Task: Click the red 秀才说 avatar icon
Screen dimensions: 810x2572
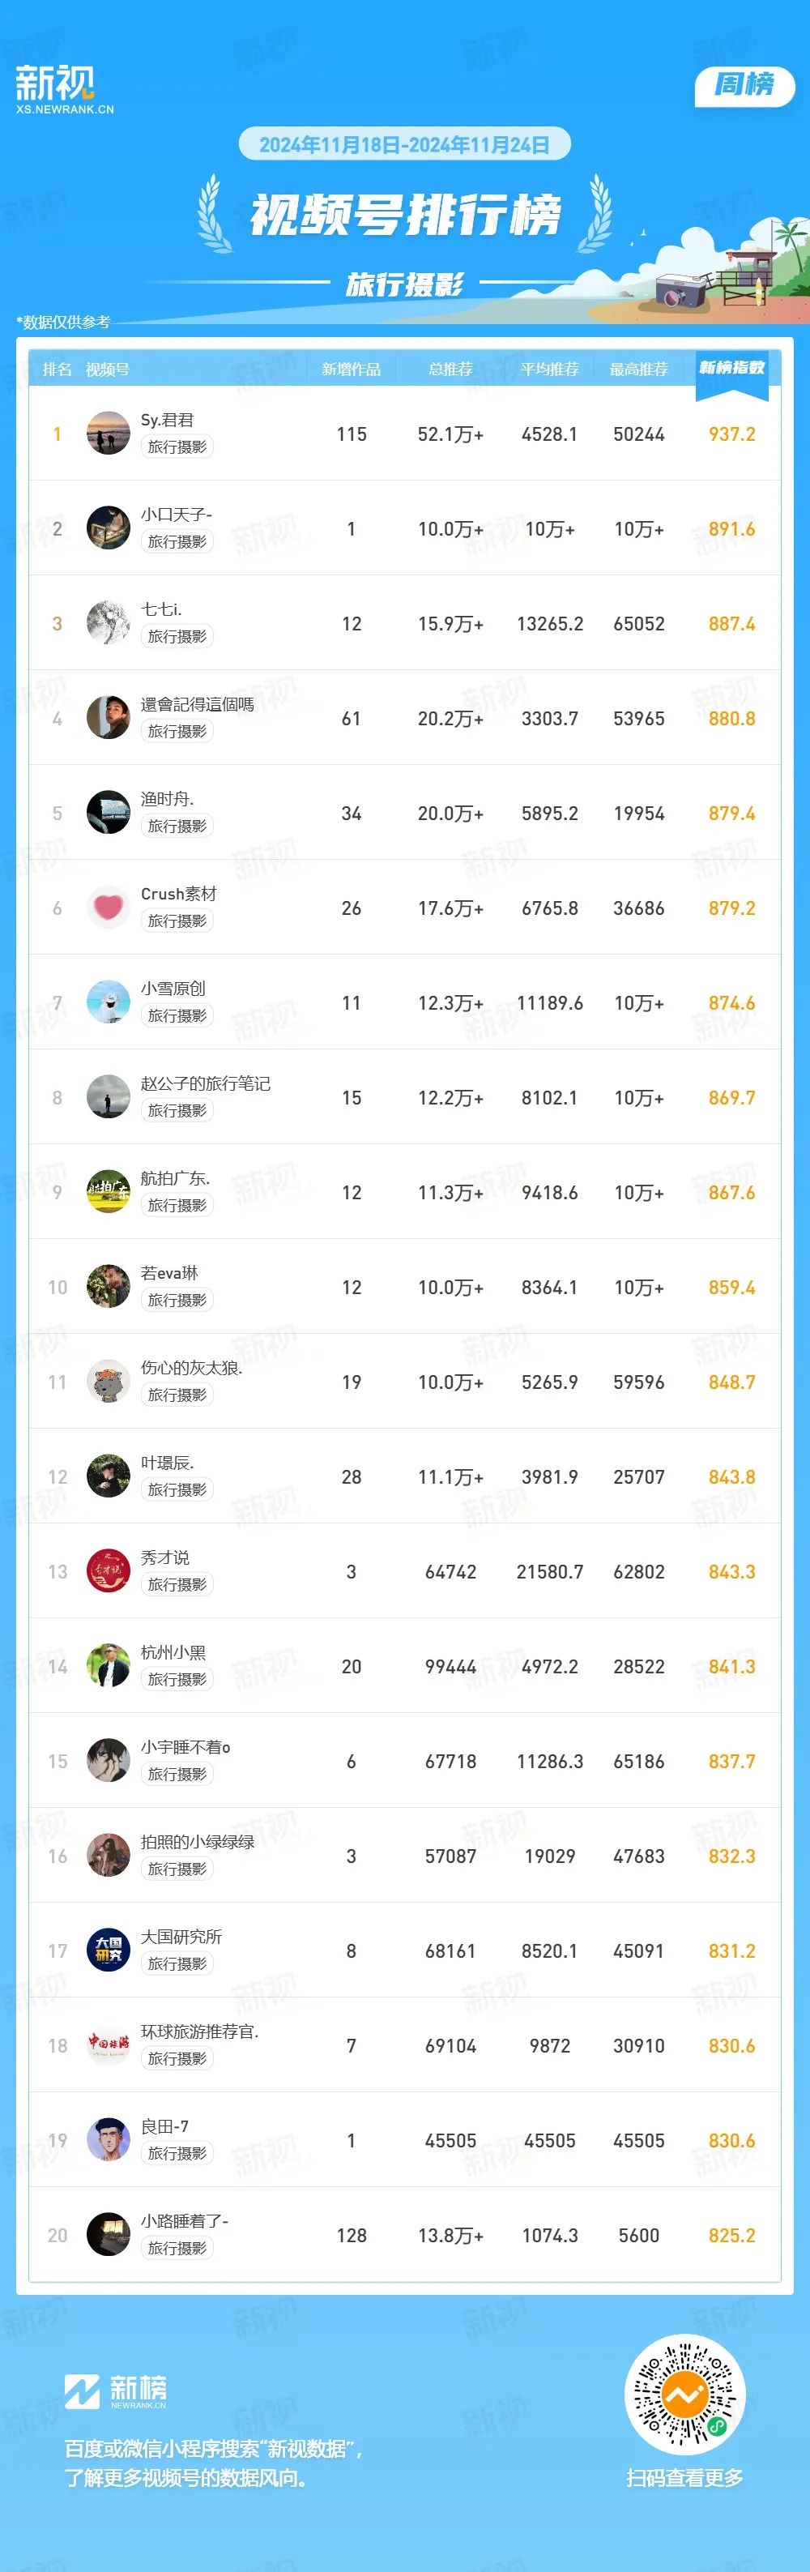Action: pyautogui.click(x=108, y=1570)
